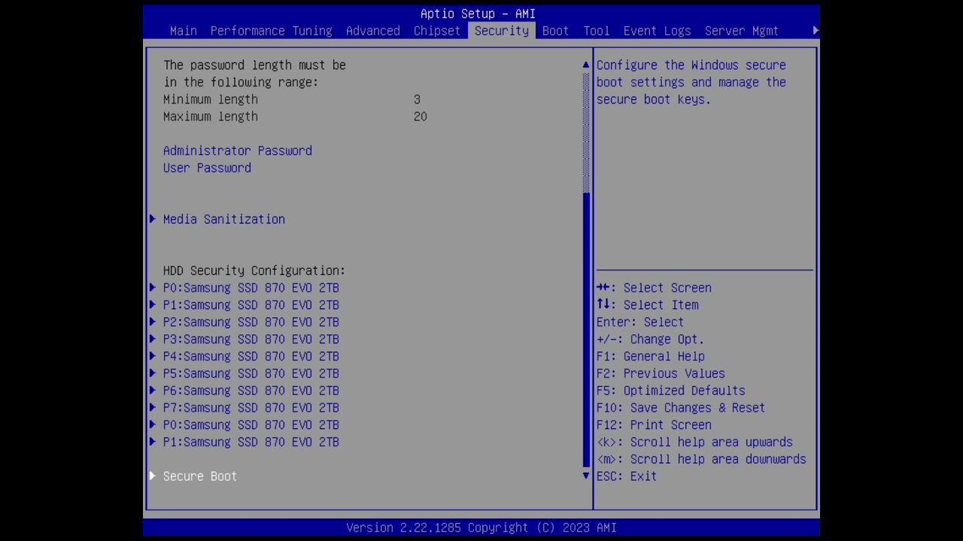Viewport: 963px width, 541px height.
Task: Expand arrow beside P3:Samsung SSD 870 EVO
Action: click(153, 339)
